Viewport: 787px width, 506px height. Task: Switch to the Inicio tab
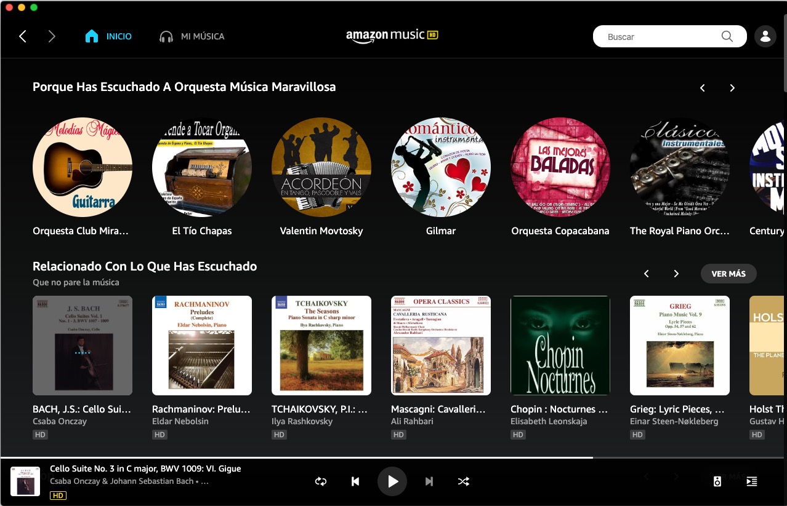pyautogui.click(x=108, y=37)
